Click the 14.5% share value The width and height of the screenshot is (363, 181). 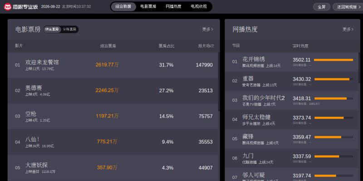166,116
